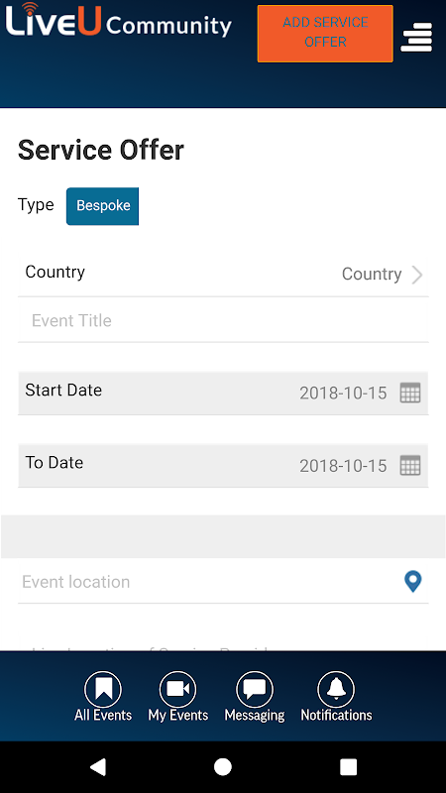Click the Start Date calendar icon
446x793 pixels.
pyautogui.click(x=410, y=393)
